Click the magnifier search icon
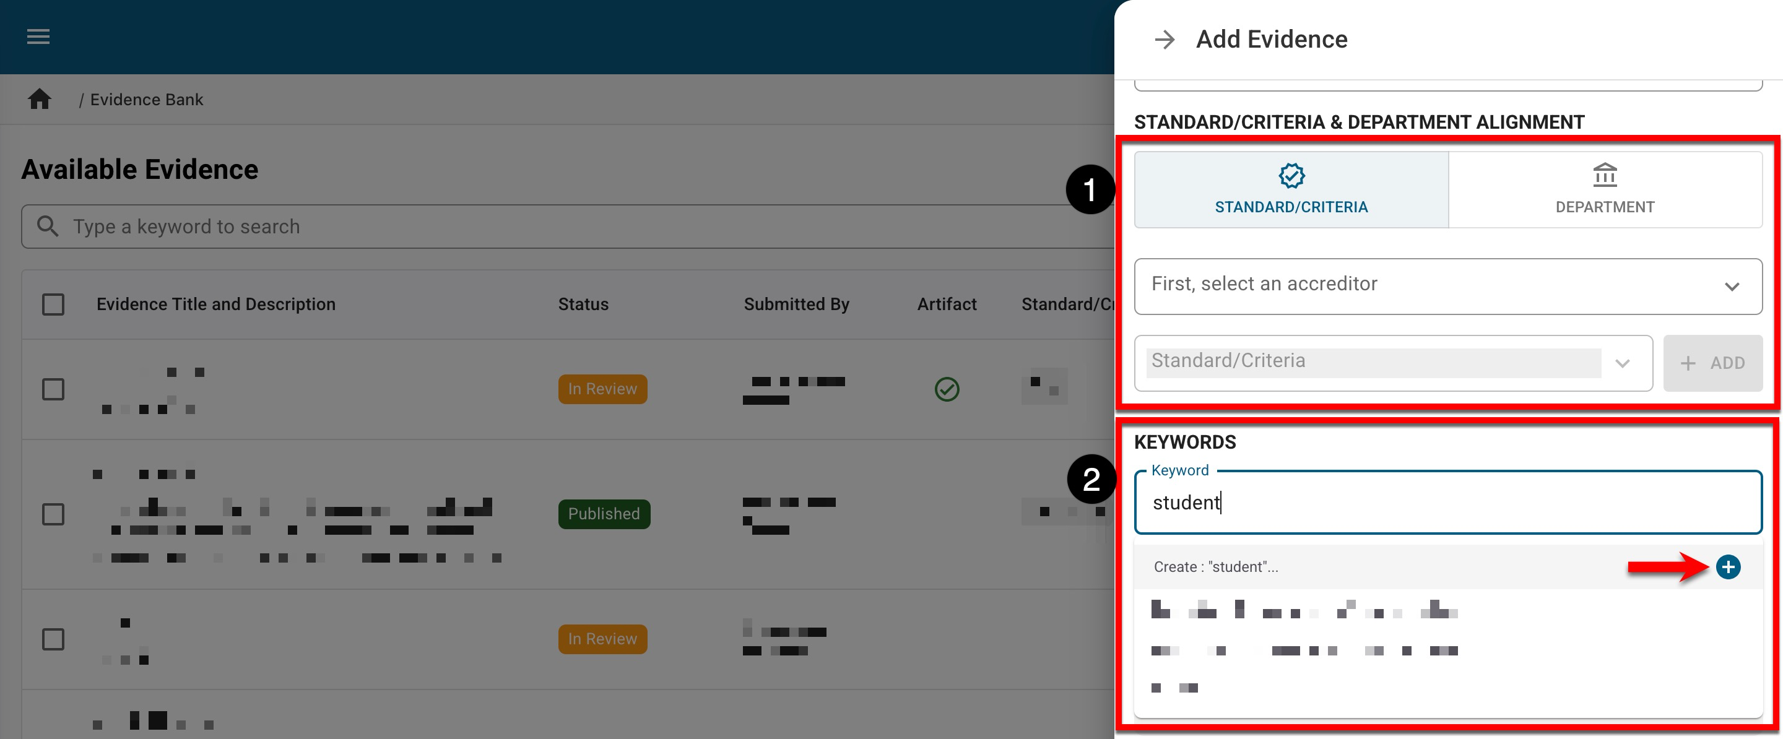The height and width of the screenshot is (739, 1783). 47,227
